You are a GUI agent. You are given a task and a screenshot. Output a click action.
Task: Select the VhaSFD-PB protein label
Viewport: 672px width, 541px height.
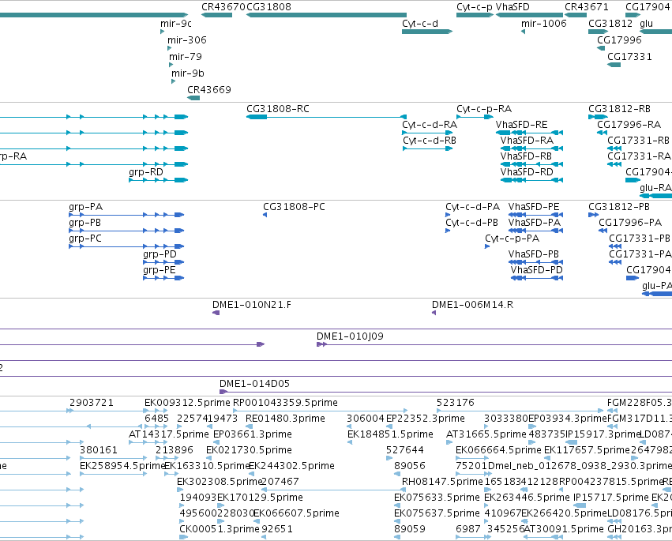tap(534, 254)
